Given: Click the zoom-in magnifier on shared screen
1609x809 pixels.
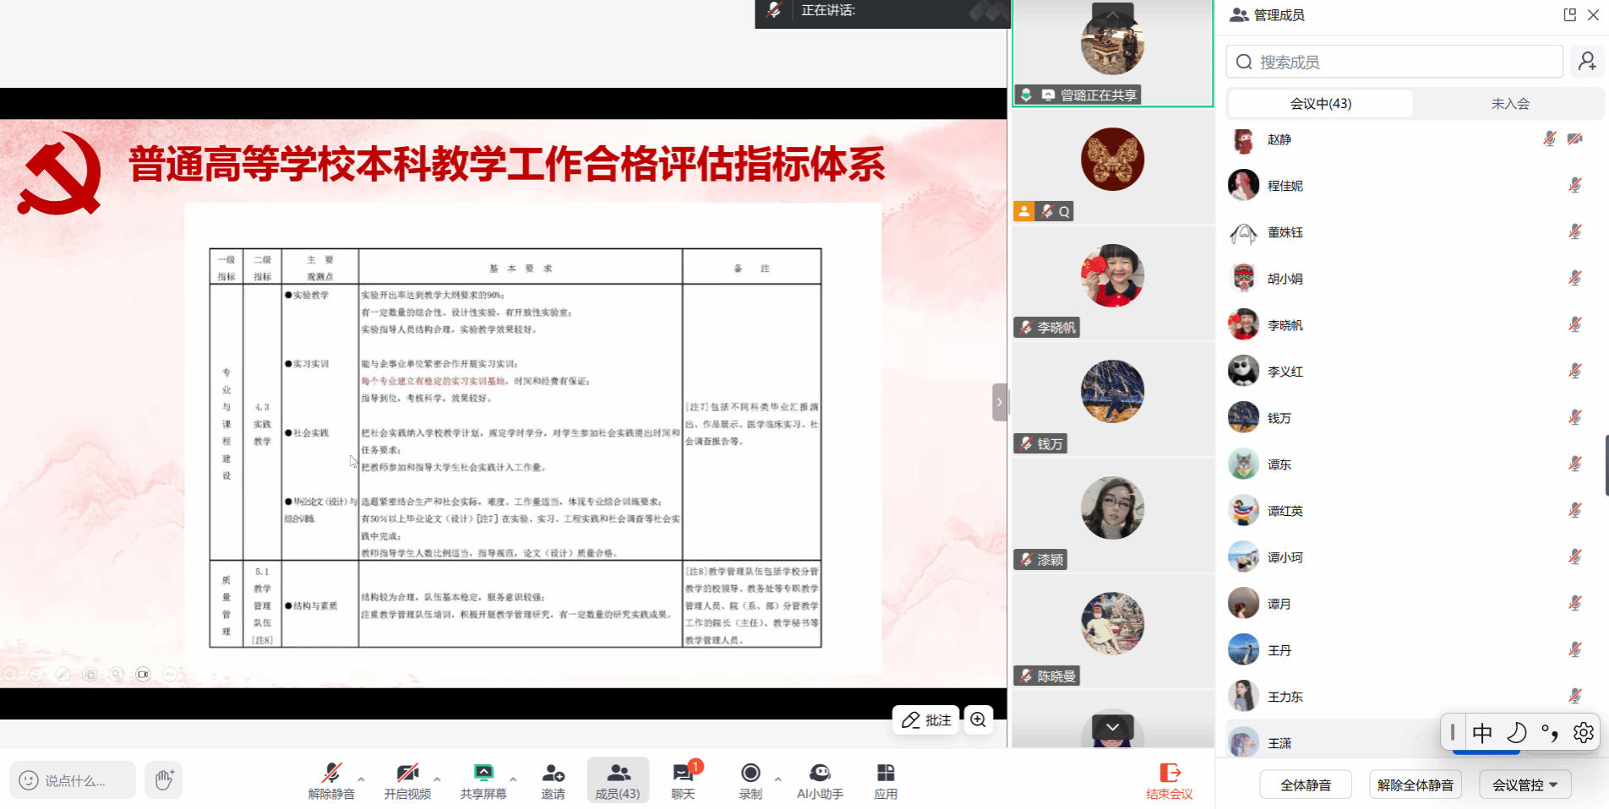Looking at the screenshot, I should tap(978, 719).
